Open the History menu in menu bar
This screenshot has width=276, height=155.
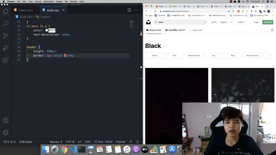pyautogui.click(x=38, y=1)
